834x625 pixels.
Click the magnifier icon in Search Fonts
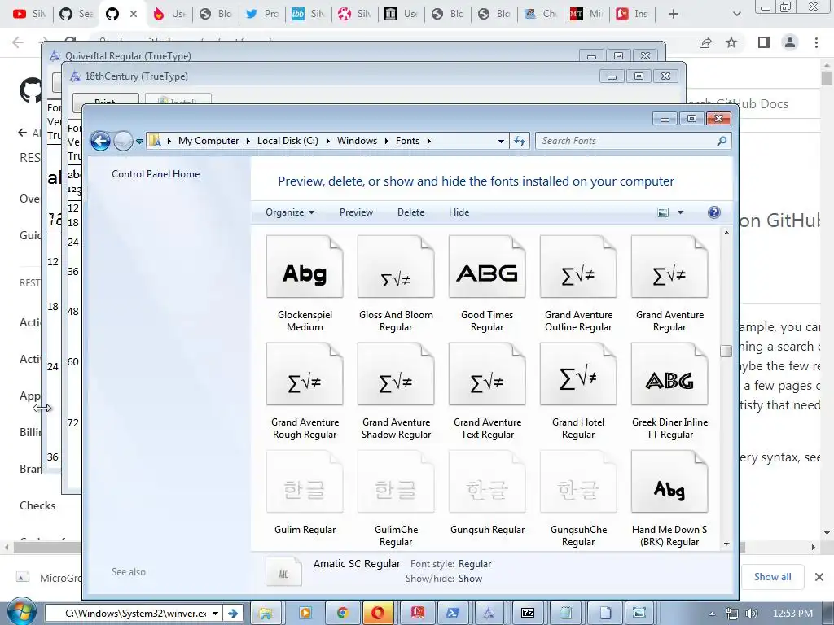pos(722,141)
